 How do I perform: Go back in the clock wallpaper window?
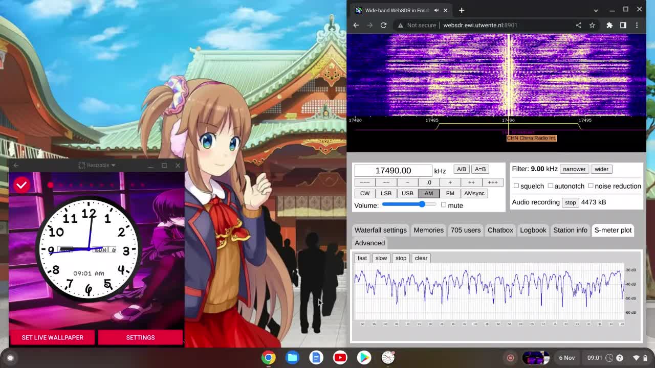pos(16,165)
